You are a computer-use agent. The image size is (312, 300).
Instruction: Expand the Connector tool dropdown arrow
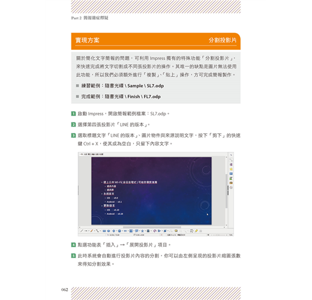(100, 231)
